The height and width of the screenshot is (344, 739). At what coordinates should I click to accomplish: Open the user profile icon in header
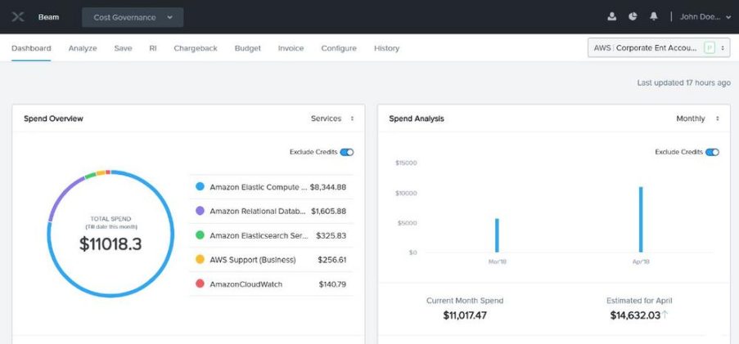[x=612, y=16]
